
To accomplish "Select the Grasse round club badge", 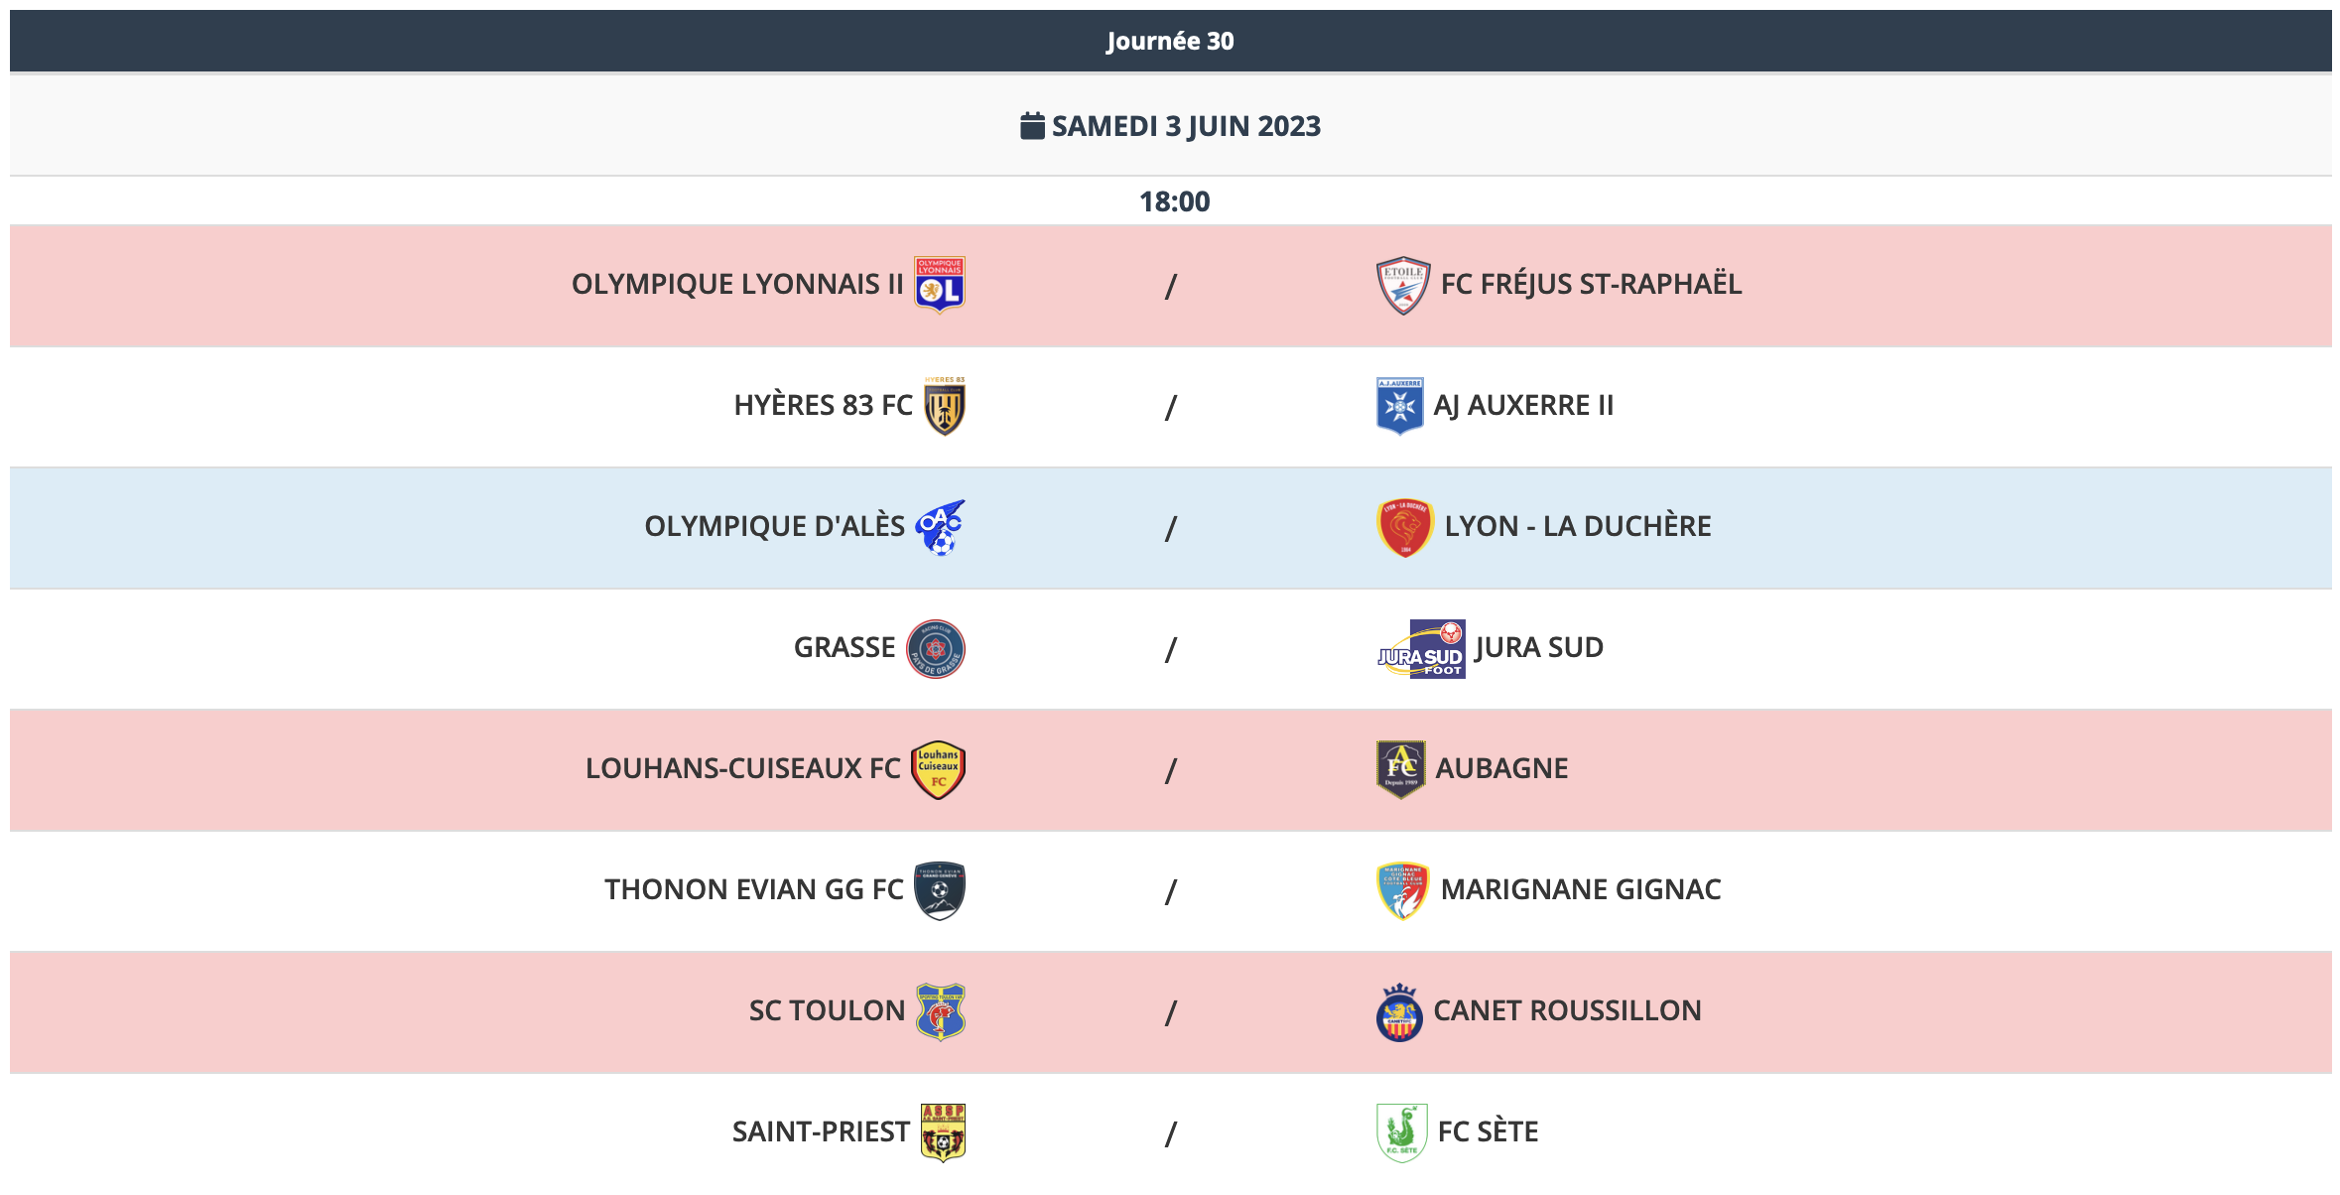I will tap(935, 648).
